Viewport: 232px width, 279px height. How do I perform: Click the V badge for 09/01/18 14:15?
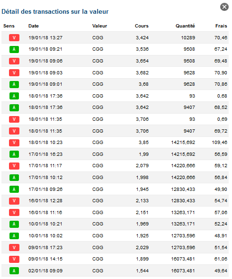coord(14,259)
